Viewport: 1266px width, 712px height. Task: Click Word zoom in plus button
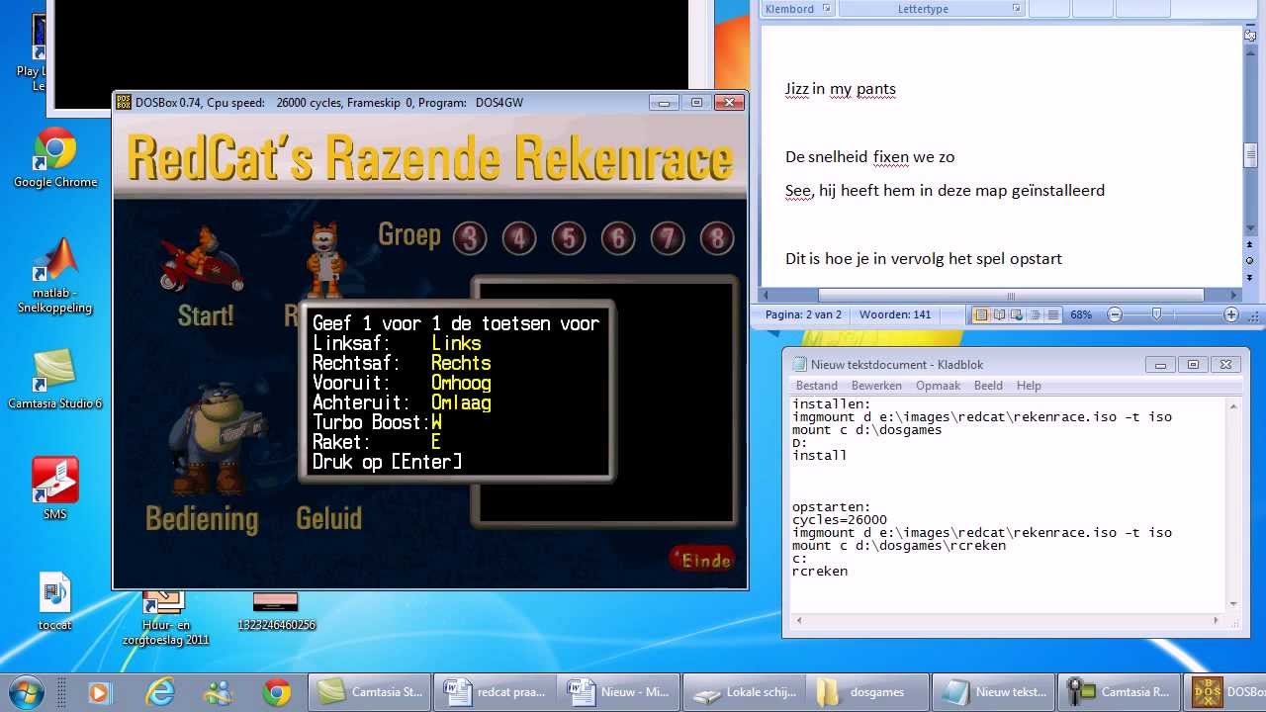point(1231,314)
